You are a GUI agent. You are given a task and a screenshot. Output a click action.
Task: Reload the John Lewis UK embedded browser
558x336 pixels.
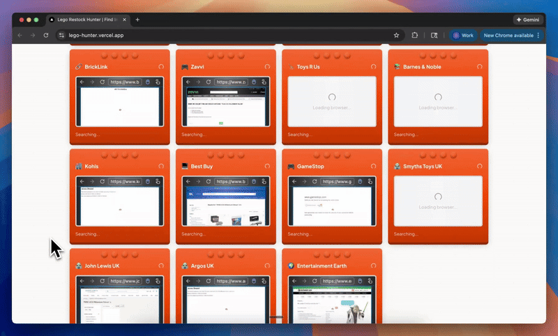point(102,281)
